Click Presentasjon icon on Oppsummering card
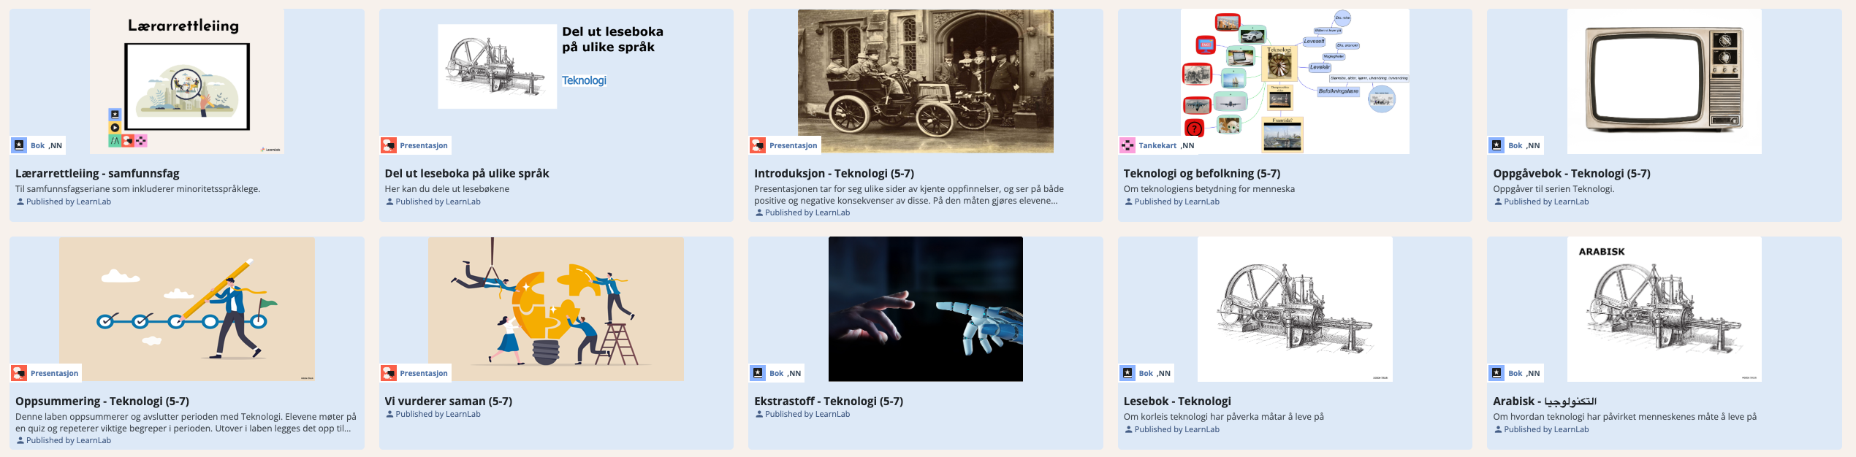 click(x=19, y=373)
